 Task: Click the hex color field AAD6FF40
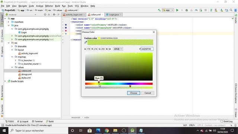click(x=147, y=49)
